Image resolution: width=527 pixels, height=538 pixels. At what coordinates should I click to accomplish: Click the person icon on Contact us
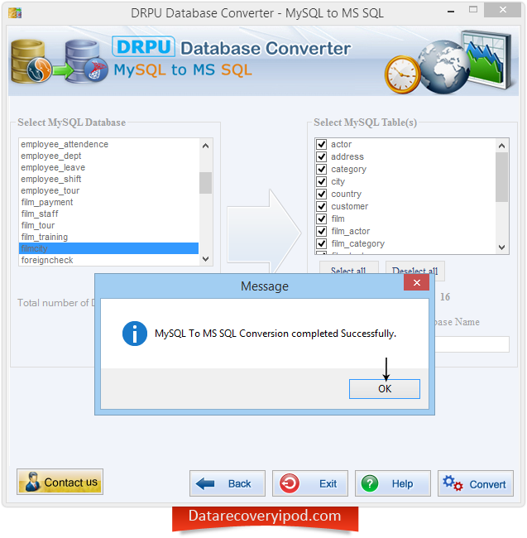[x=32, y=482]
